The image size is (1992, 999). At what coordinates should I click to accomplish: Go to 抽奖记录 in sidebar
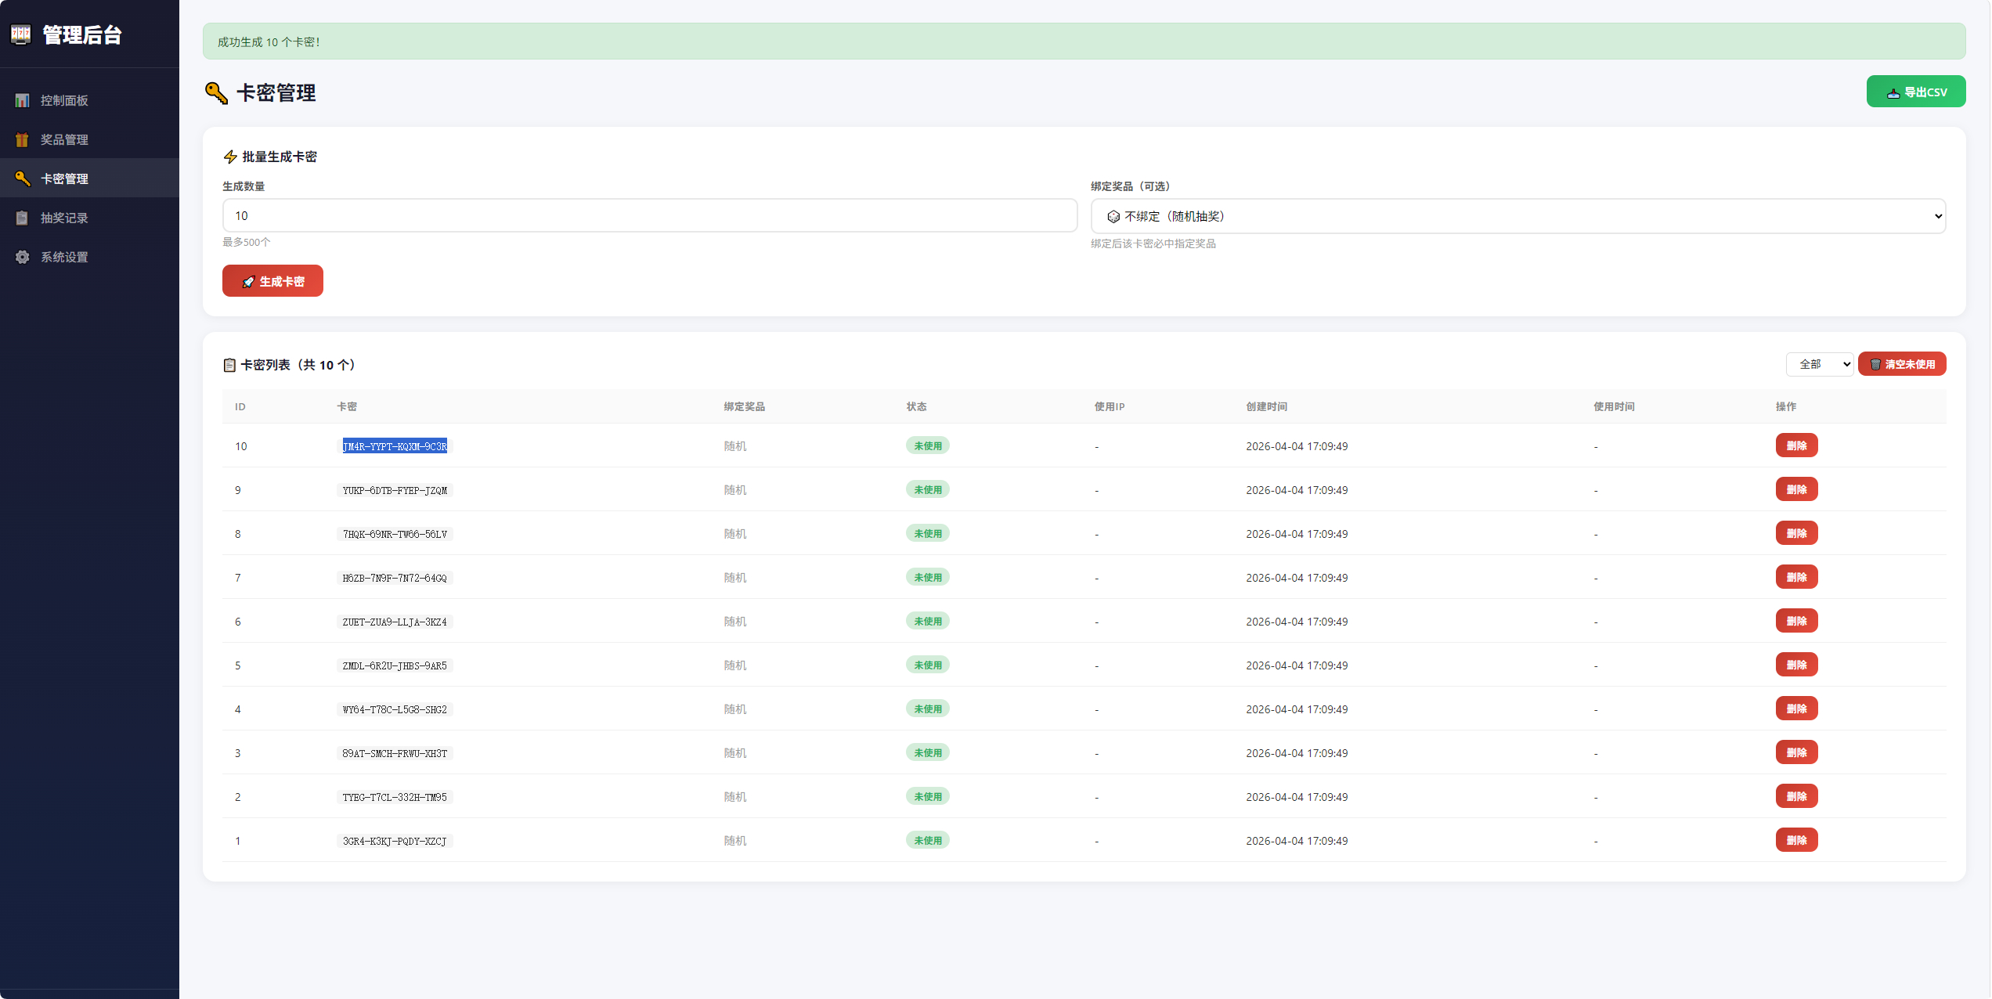tap(64, 218)
